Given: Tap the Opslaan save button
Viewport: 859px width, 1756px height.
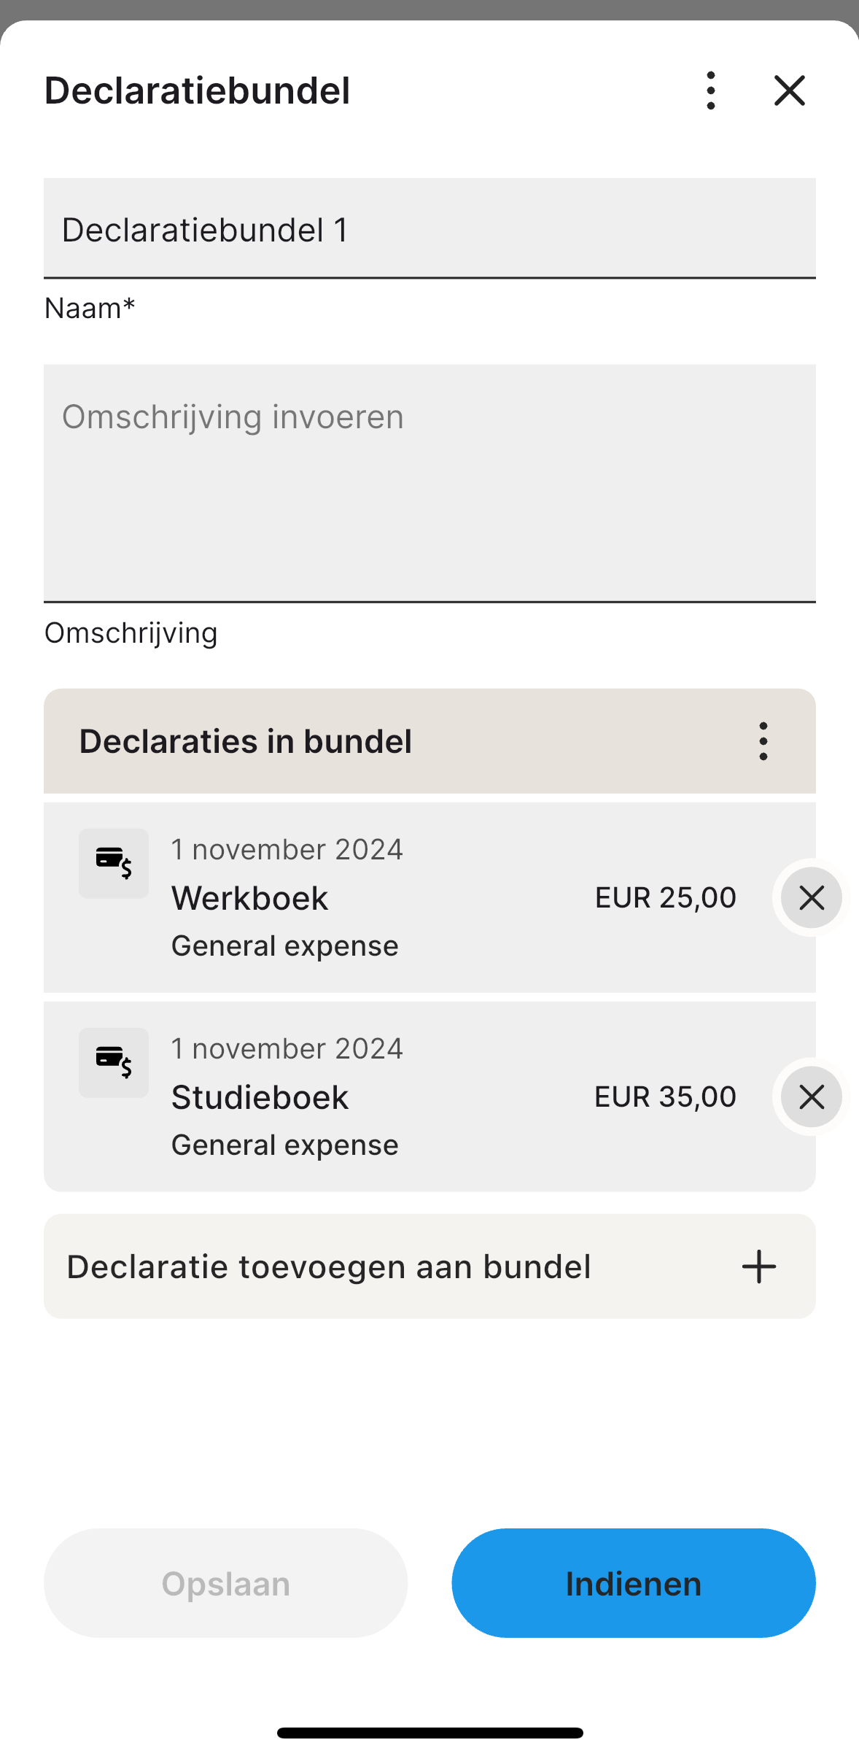Looking at the screenshot, I should 225,1583.
